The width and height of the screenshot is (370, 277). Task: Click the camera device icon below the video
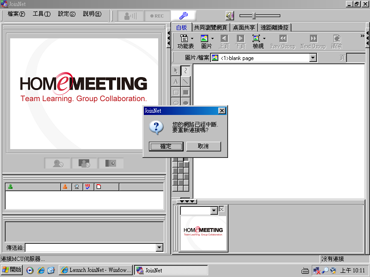coord(111,163)
